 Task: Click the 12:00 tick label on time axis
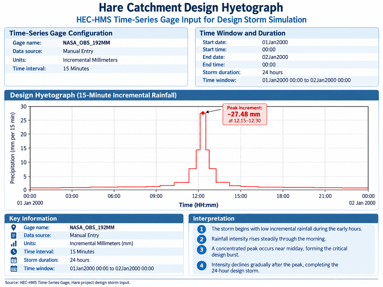coord(198,196)
